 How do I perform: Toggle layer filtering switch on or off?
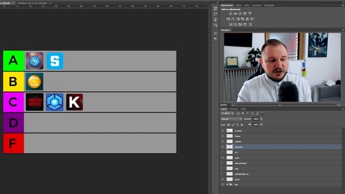262,113
